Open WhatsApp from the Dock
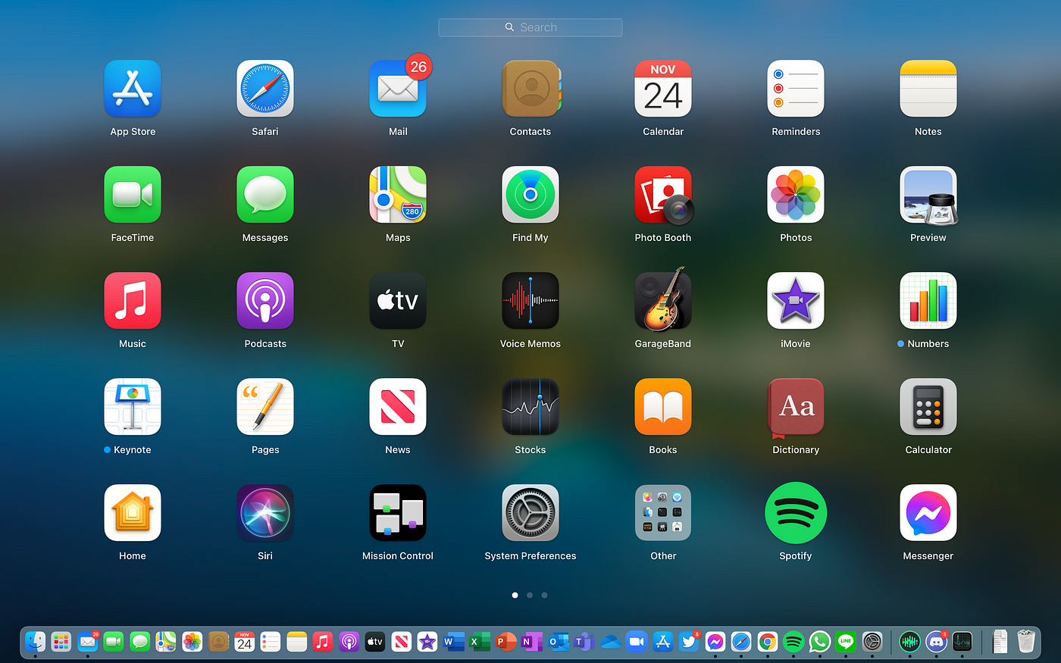The height and width of the screenshot is (663, 1061). 820,642
